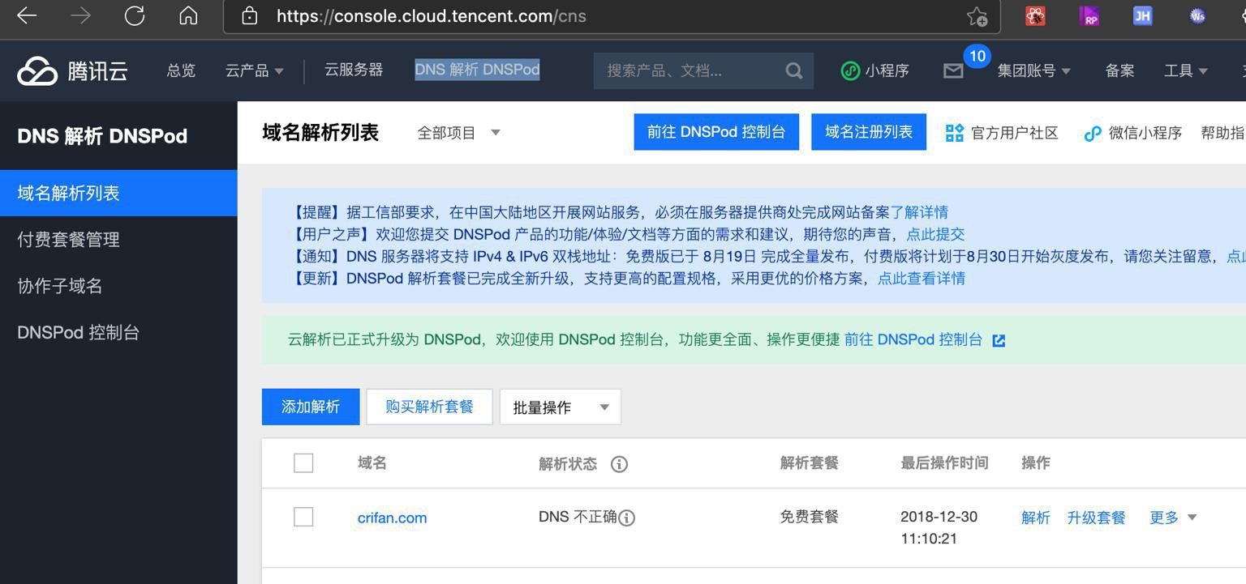Click the 域名 column header
The image size is (1246, 584).
point(372,463)
